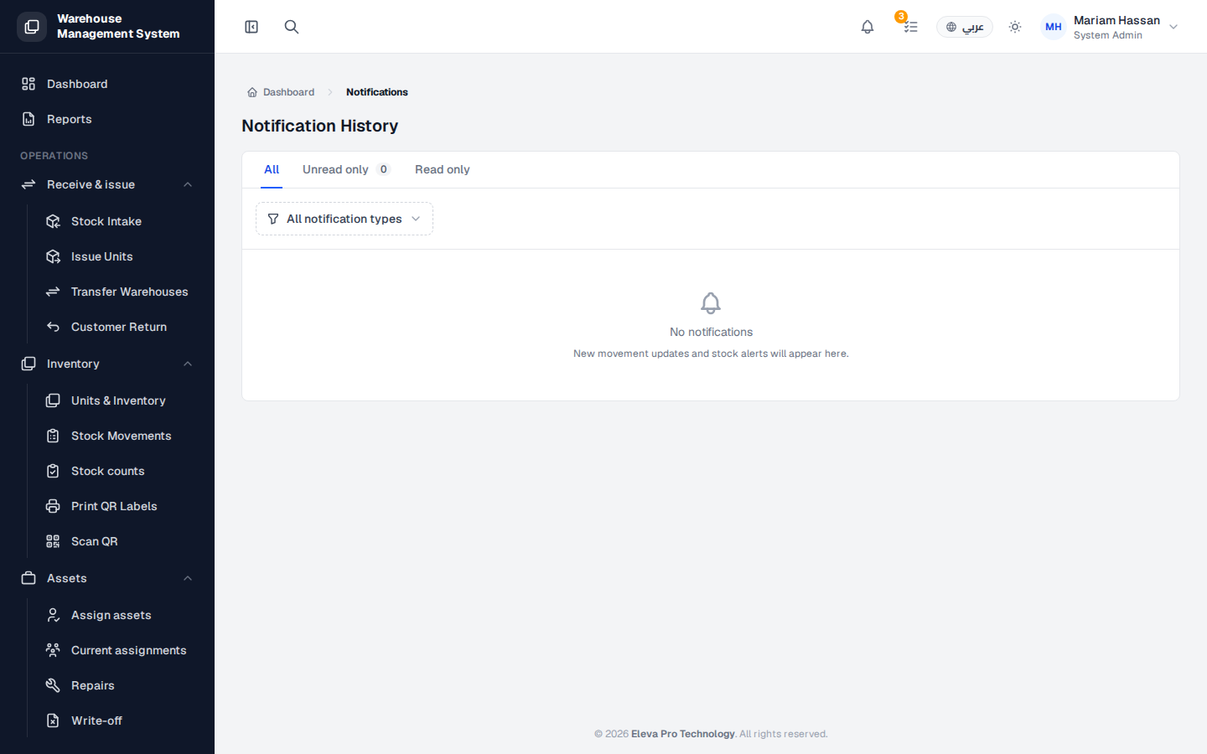Open the notifications bell in the header
Viewport: 1207px width, 754px height.
868,27
